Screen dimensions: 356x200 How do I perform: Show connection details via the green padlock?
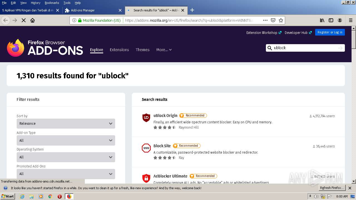click(x=80, y=20)
